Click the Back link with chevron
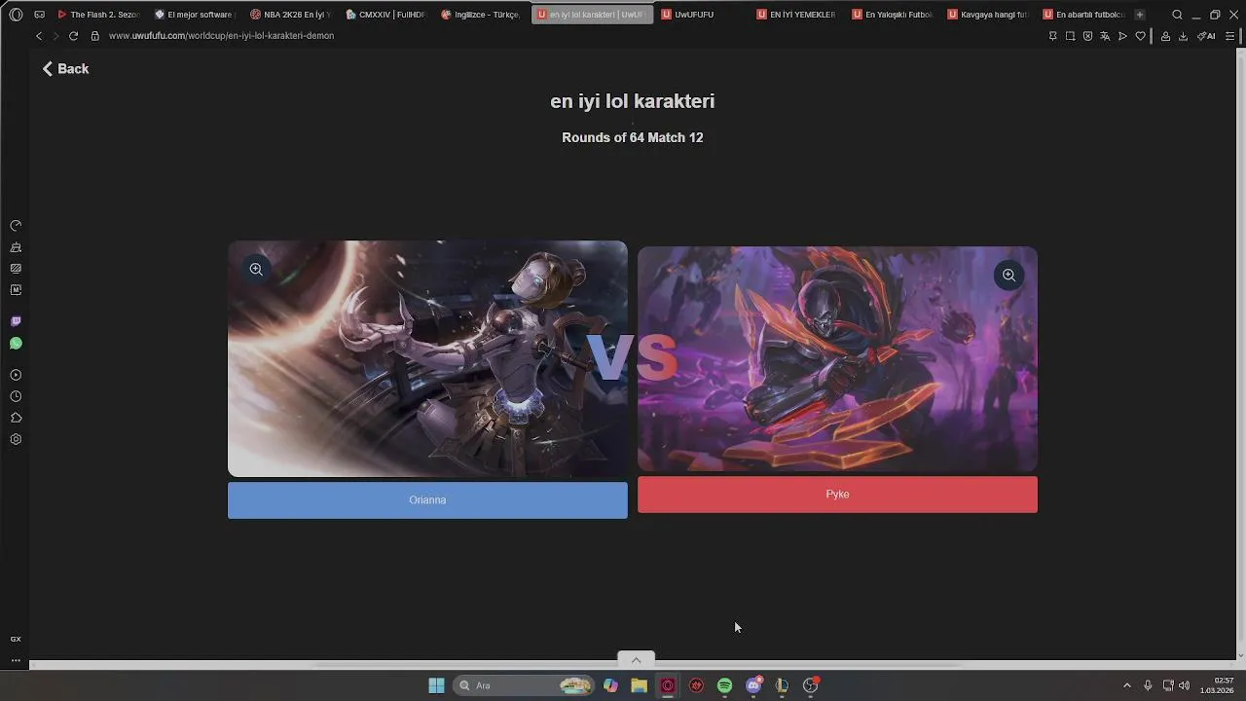Screen dimensions: 1246x701 (65, 69)
